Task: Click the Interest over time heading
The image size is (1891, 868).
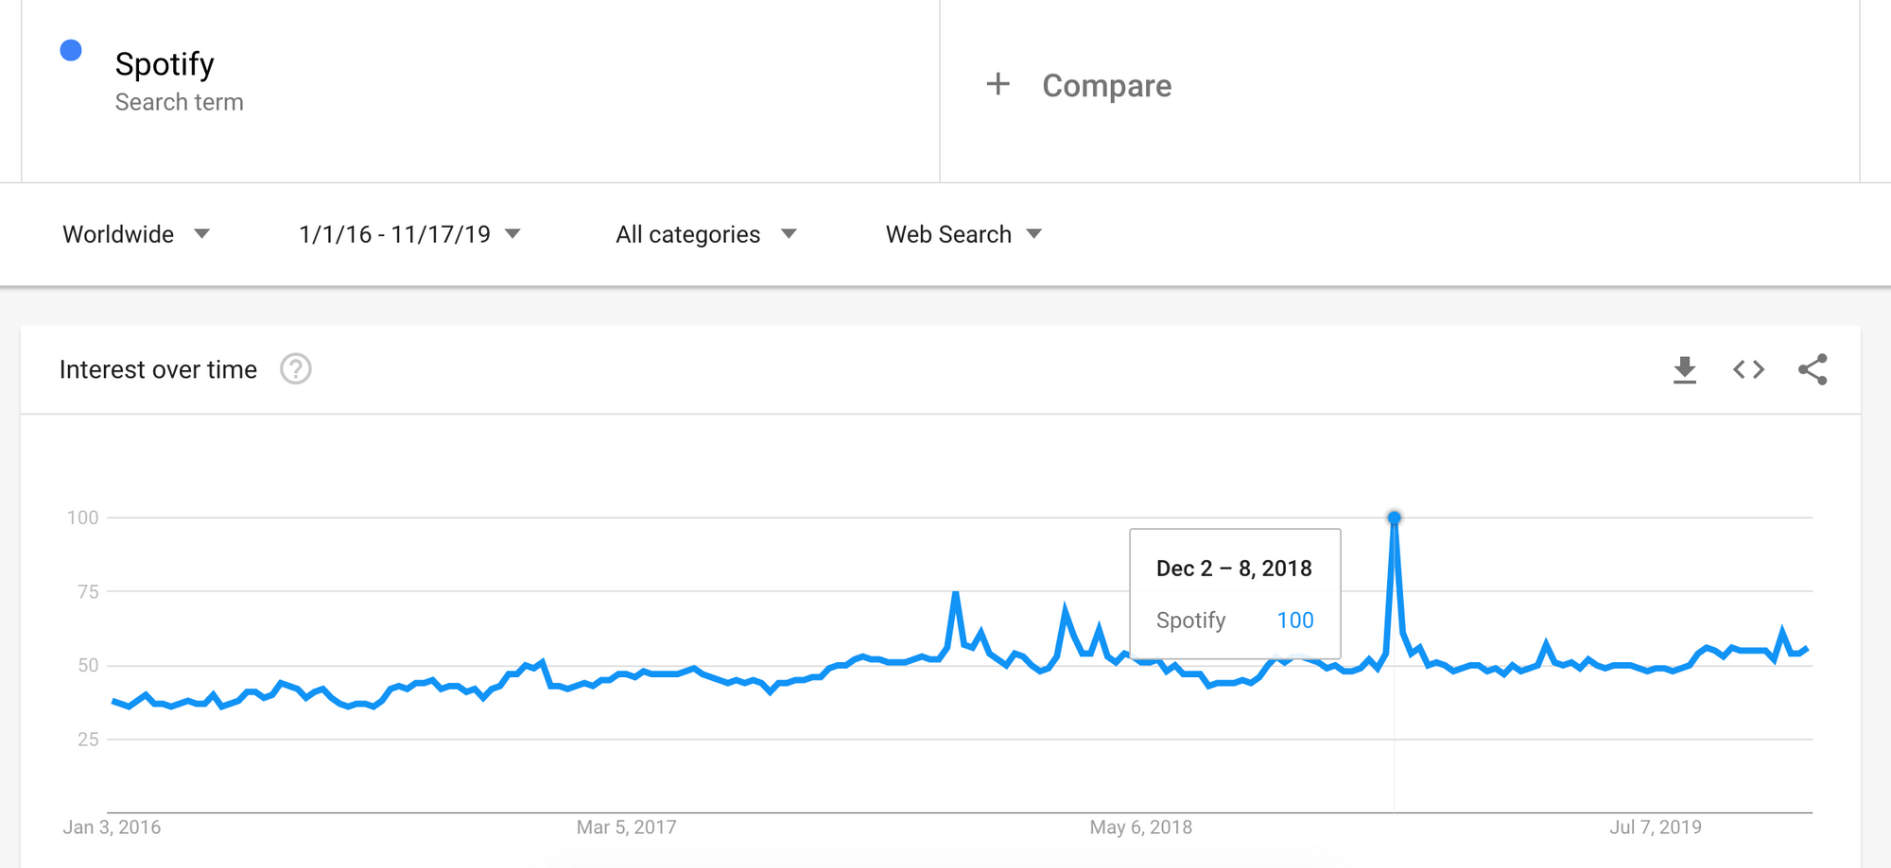Action: (x=158, y=369)
